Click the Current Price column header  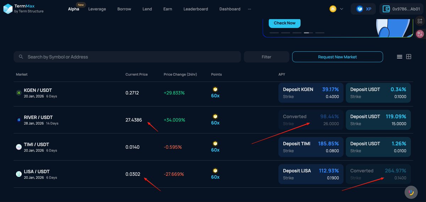click(x=137, y=75)
